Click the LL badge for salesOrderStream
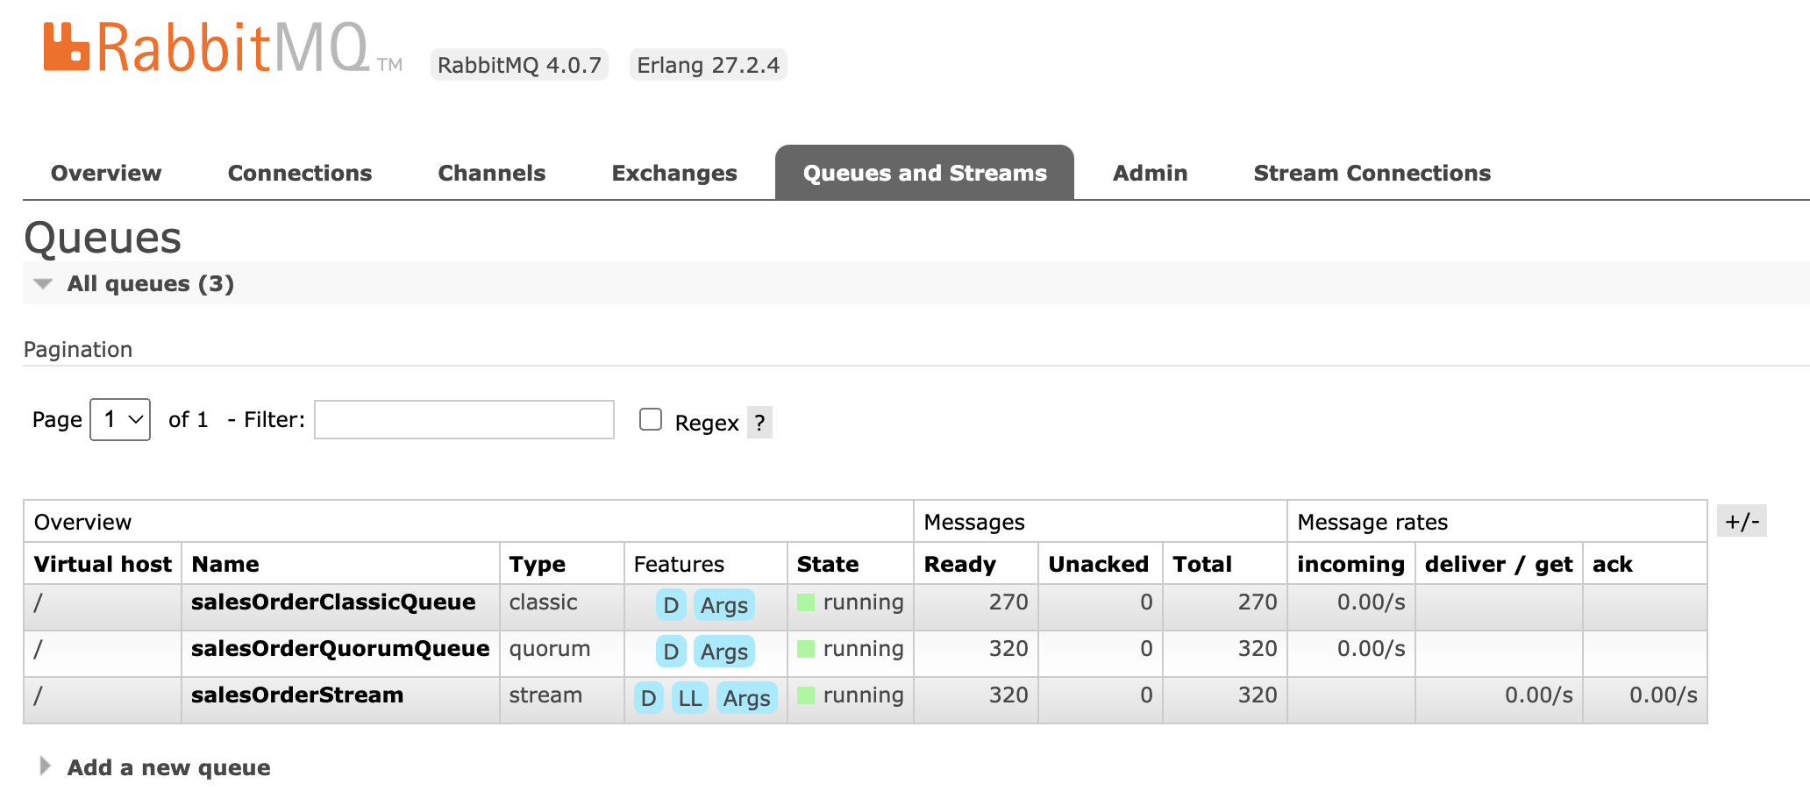 pos(690,698)
